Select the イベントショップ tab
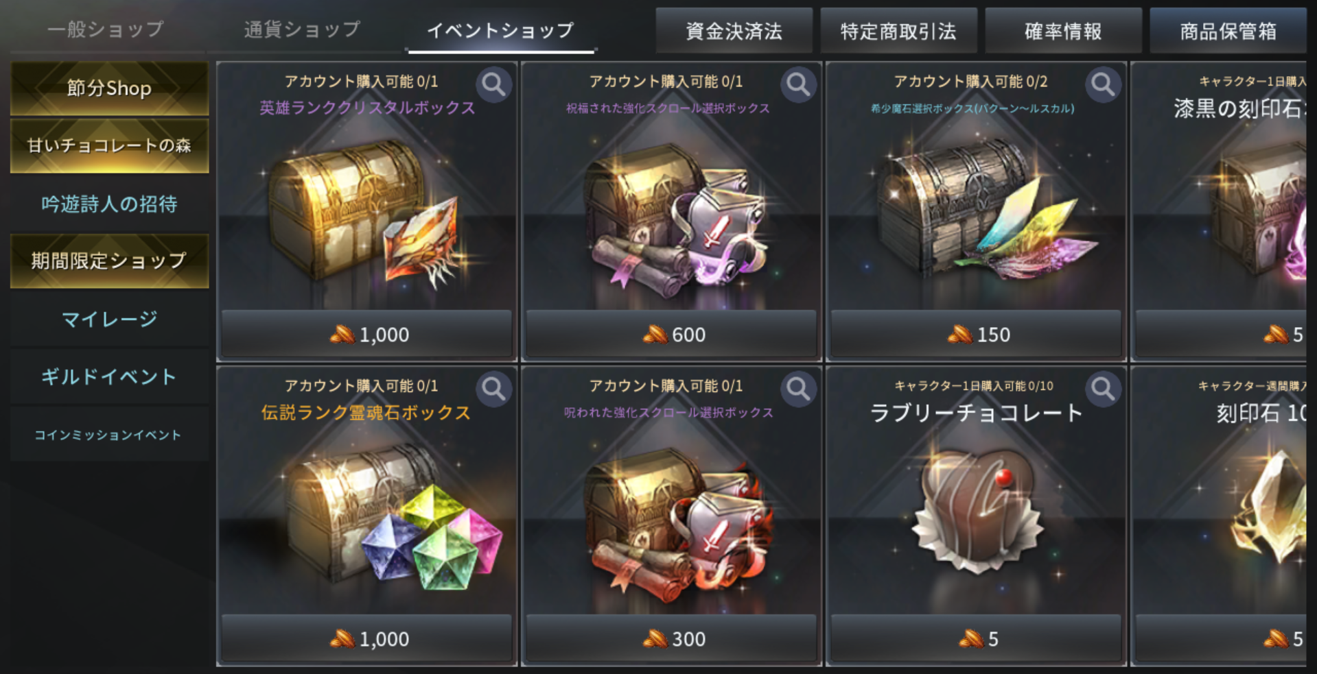Image resolution: width=1317 pixels, height=674 pixels. coord(500,29)
